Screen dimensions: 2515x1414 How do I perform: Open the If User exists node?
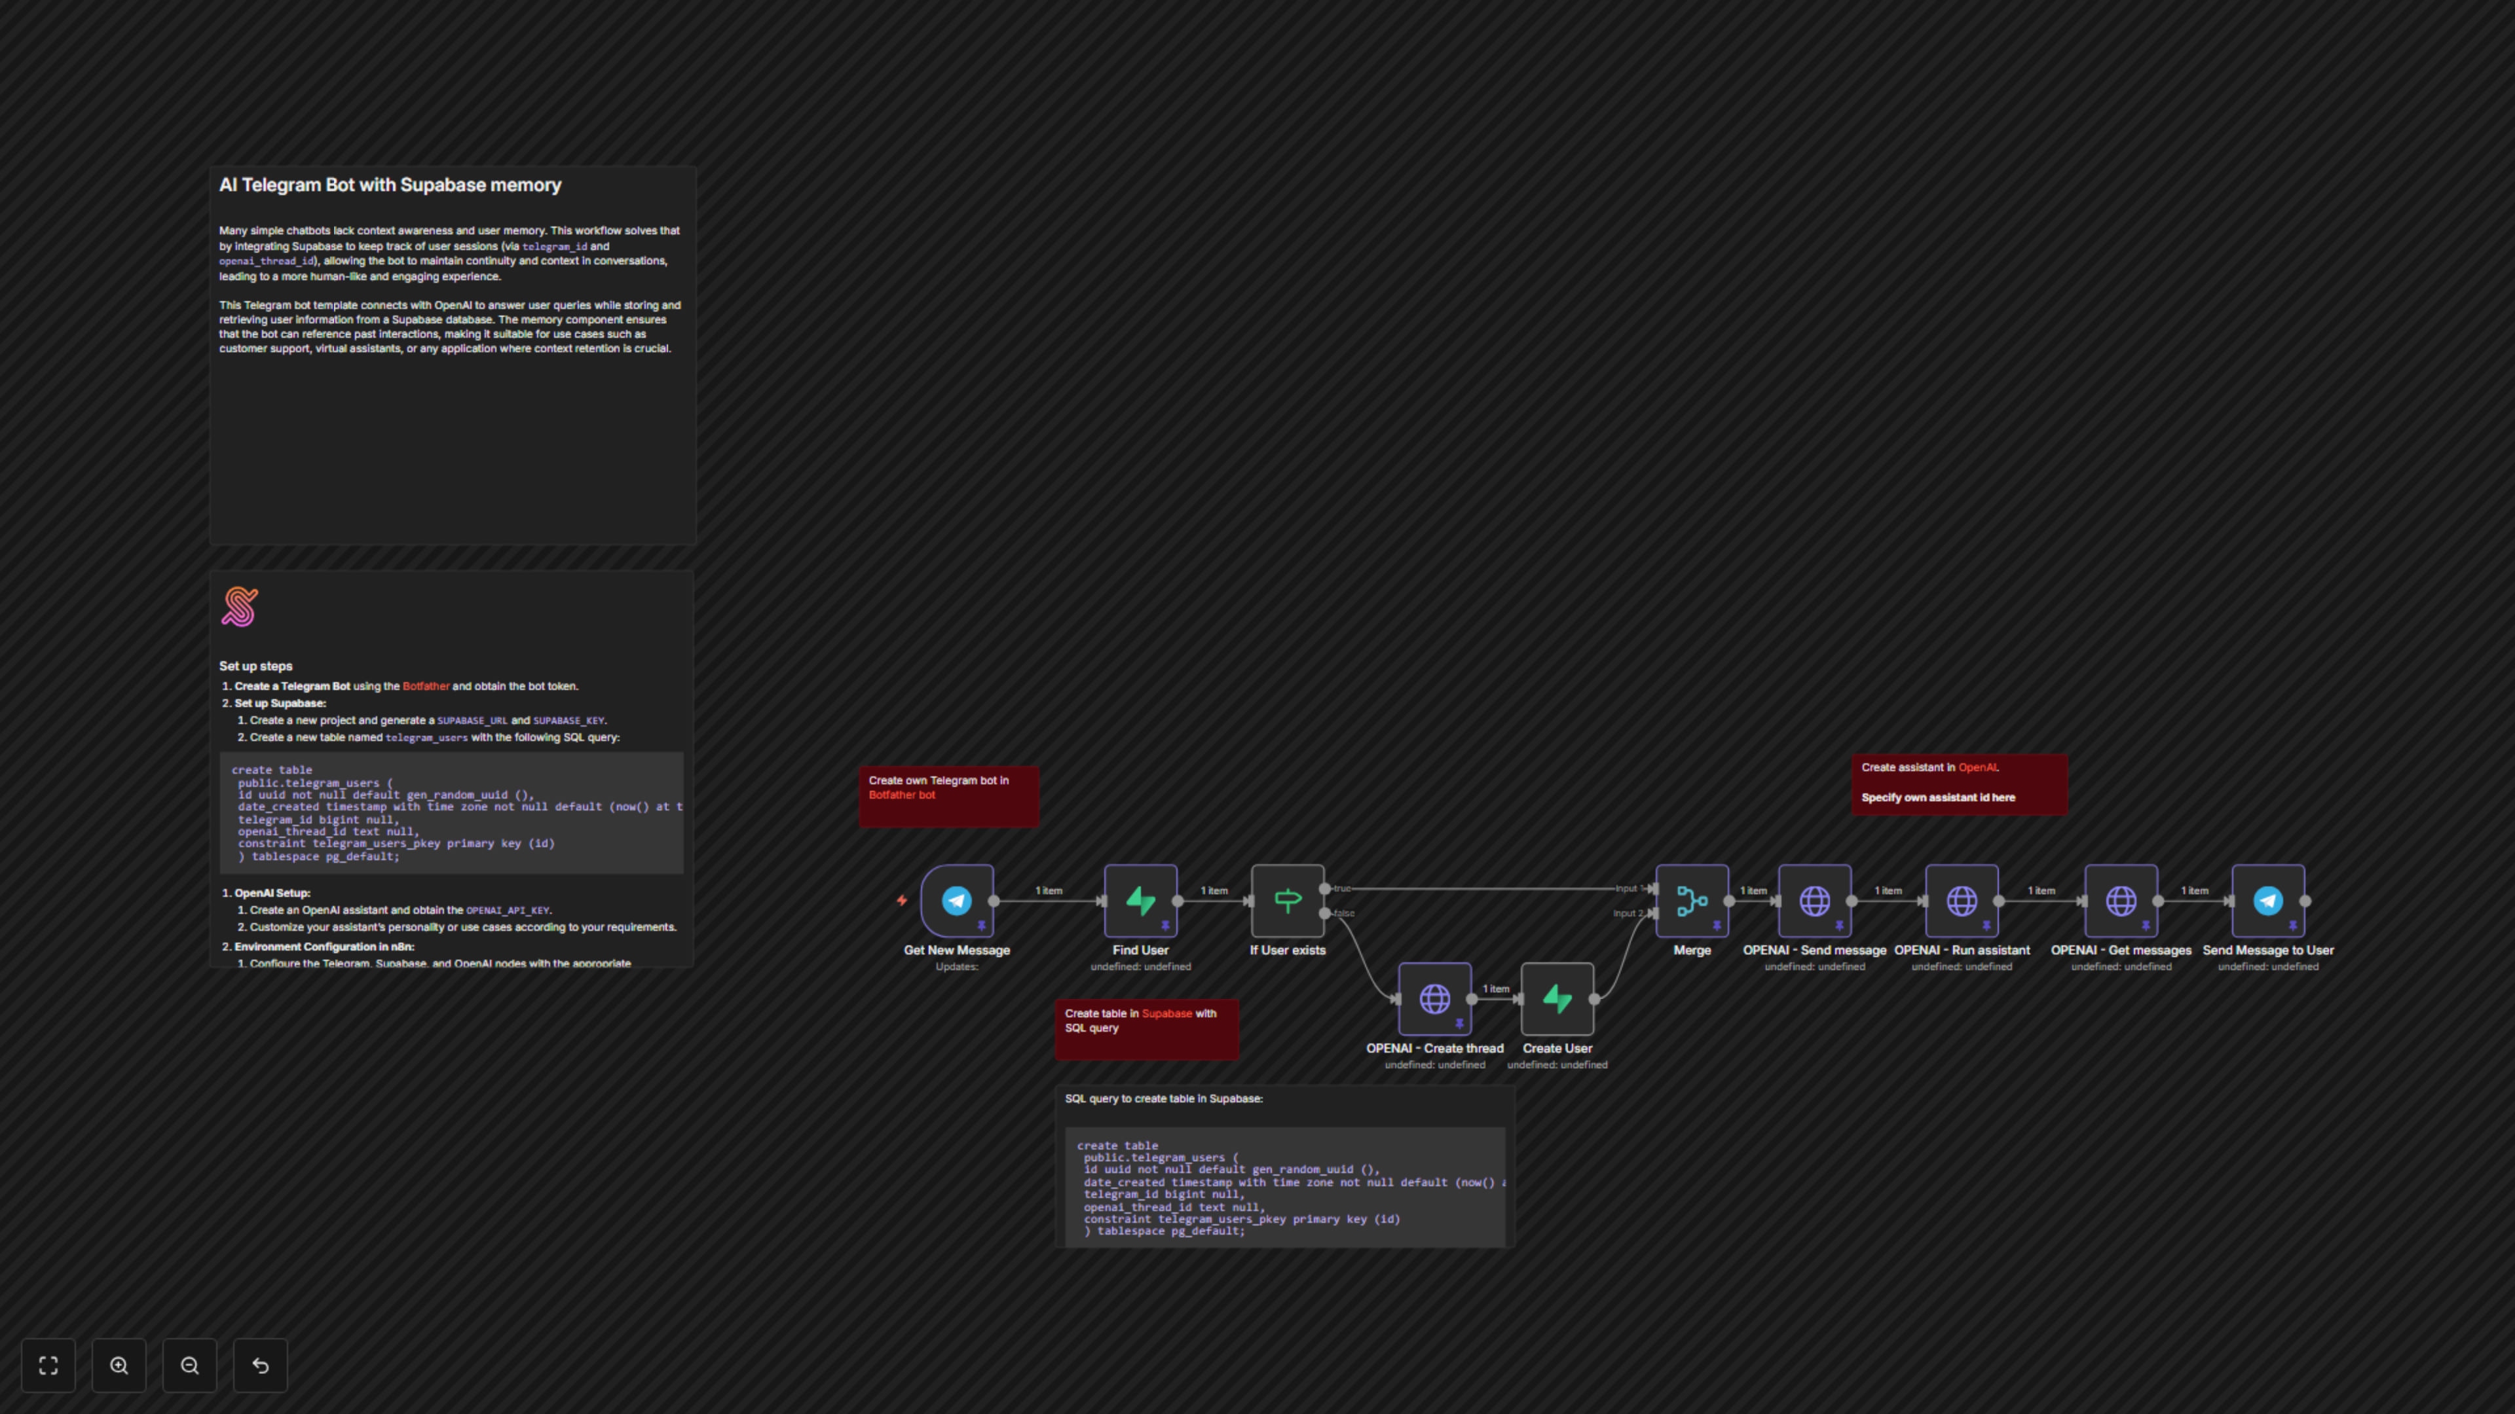click(x=1287, y=899)
